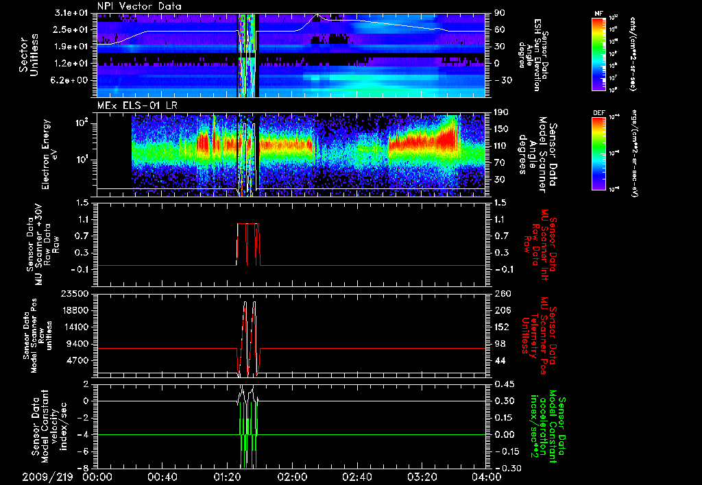702x485 pixels.
Task: Select the "ESH Sun Elevation Angle" axis title
Action: pyautogui.click(x=533, y=55)
